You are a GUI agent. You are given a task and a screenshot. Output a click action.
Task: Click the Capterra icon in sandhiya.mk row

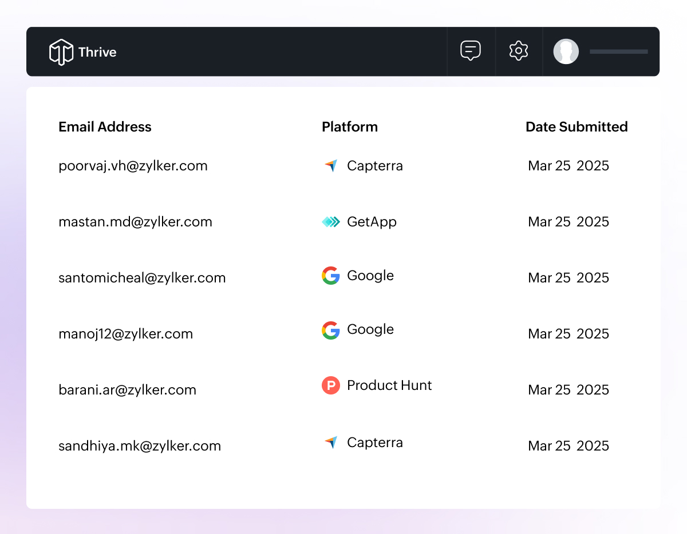pyautogui.click(x=331, y=443)
